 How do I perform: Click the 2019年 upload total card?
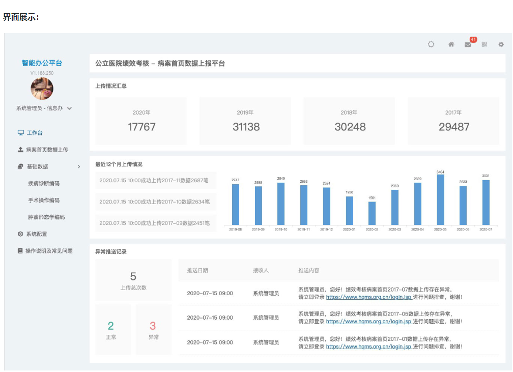click(x=245, y=121)
